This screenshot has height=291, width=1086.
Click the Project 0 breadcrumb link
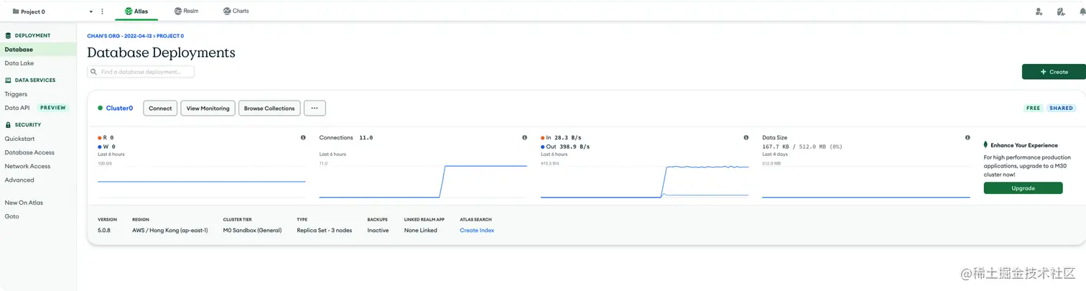171,36
